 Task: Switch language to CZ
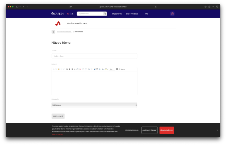pyautogui.click(x=68, y=14)
